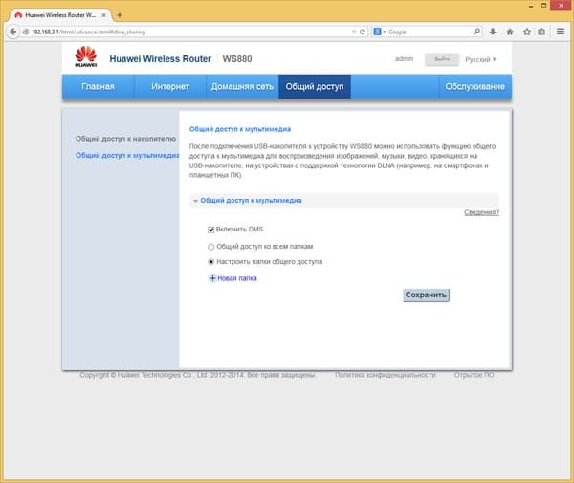Minimize the browser window
This screenshot has width=574, height=483.
[x=531, y=6]
